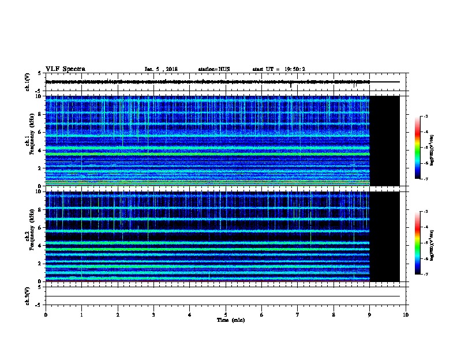
Task: Click inside the ch.2 spectrogram panel
Action: click(208, 236)
